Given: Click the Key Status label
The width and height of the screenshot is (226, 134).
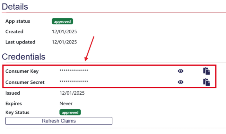Looking at the screenshot, I should click(x=17, y=112).
